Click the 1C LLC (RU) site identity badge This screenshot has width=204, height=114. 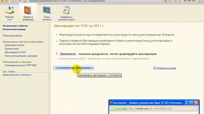point(119,109)
